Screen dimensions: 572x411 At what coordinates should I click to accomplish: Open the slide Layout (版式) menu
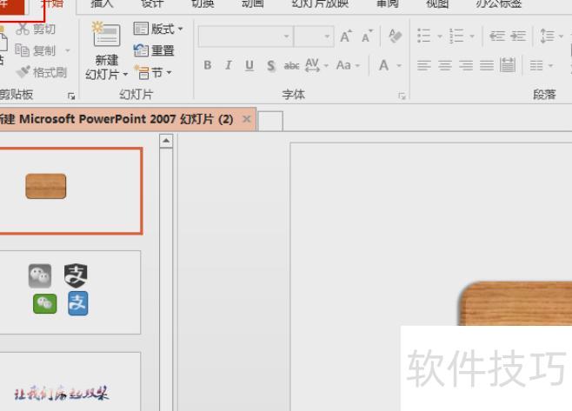click(x=158, y=29)
